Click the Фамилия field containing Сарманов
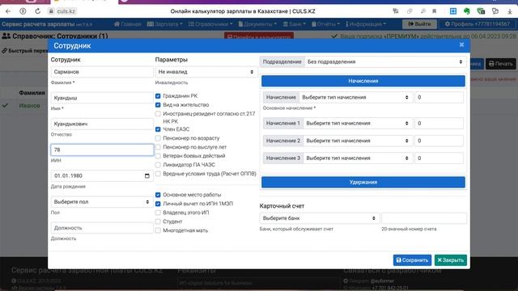Viewport: 518px width, 291px height. tap(102, 72)
